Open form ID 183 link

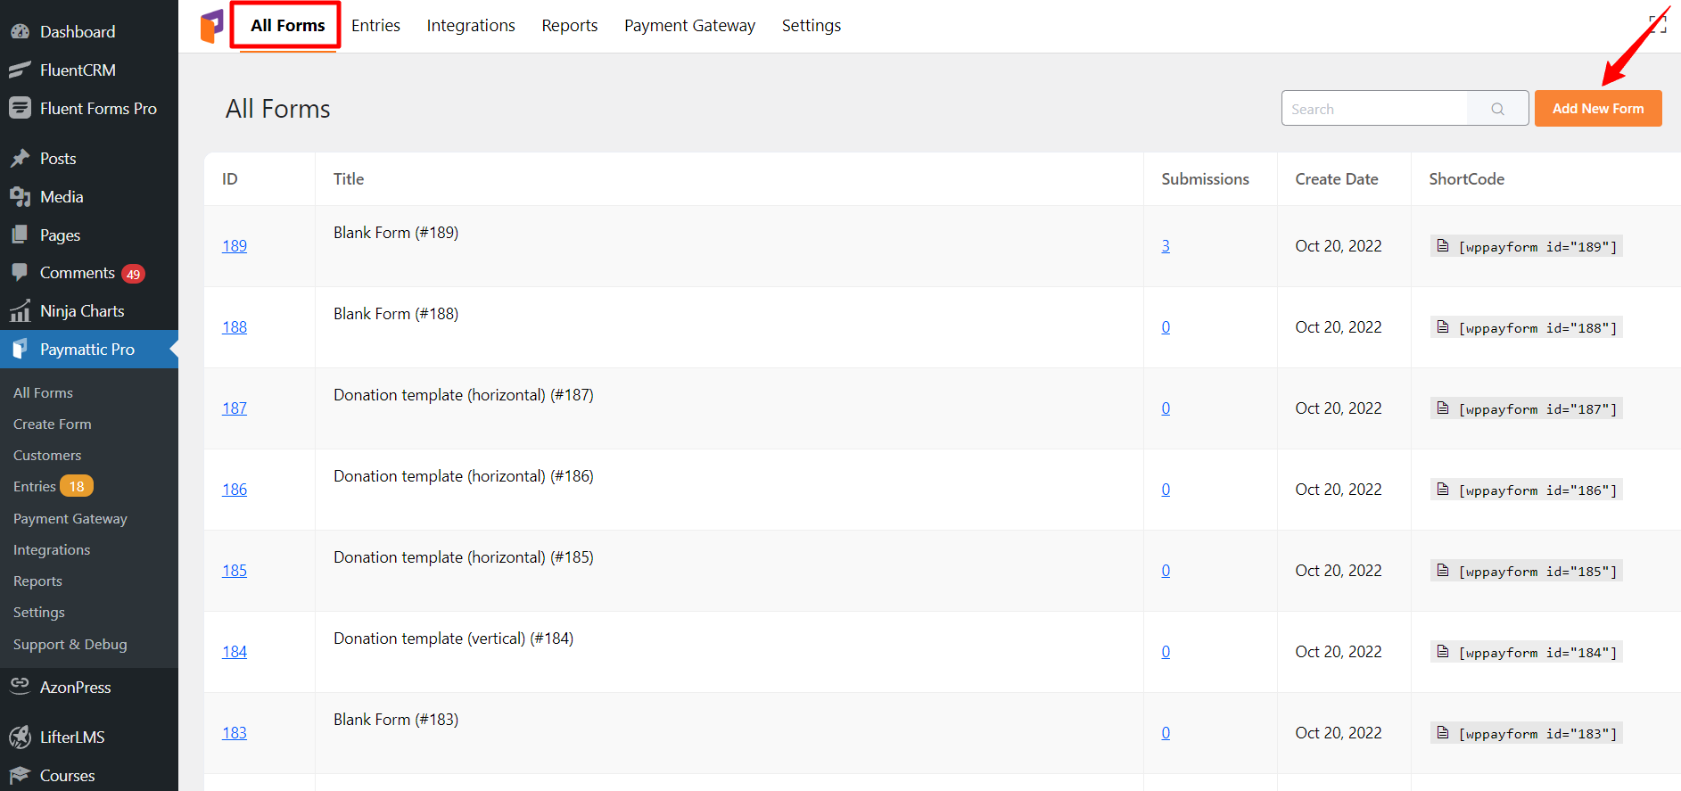235,733
